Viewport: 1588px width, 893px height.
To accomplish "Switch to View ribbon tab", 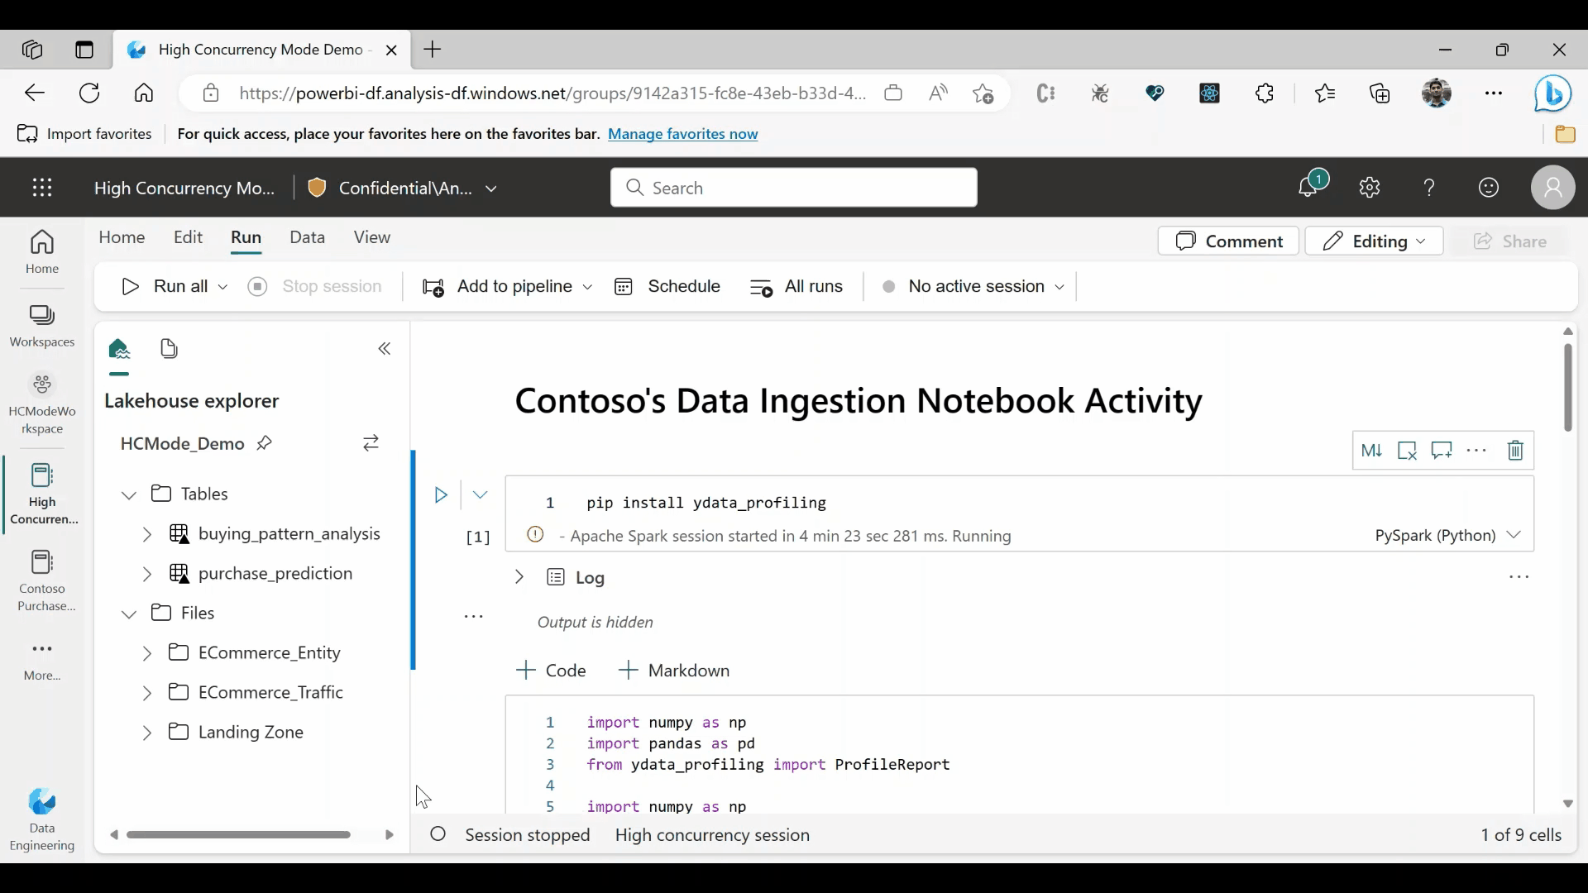I will (371, 237).
